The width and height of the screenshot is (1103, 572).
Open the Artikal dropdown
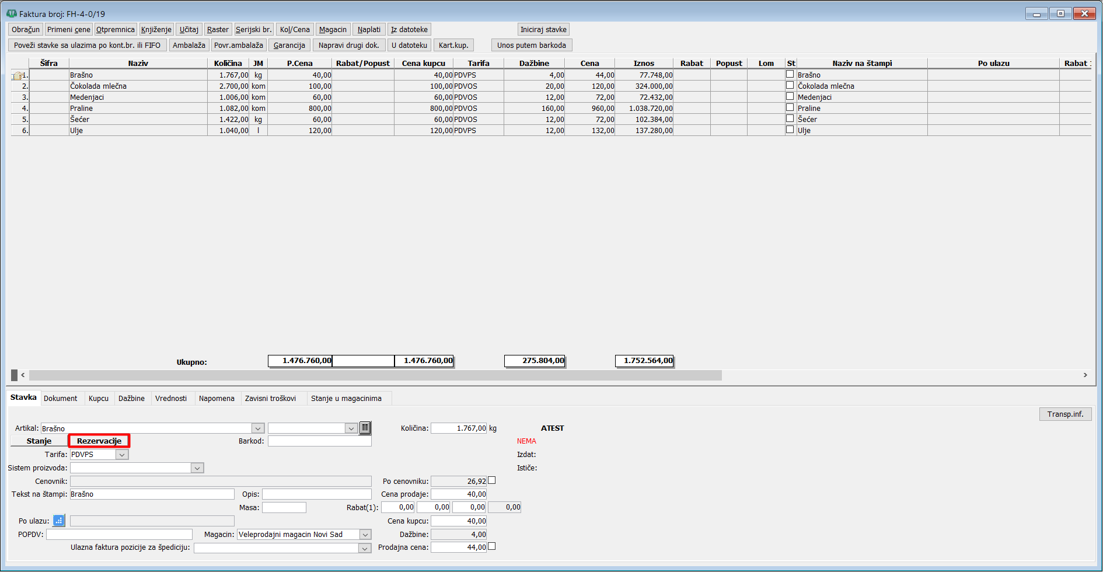(258, 428)
